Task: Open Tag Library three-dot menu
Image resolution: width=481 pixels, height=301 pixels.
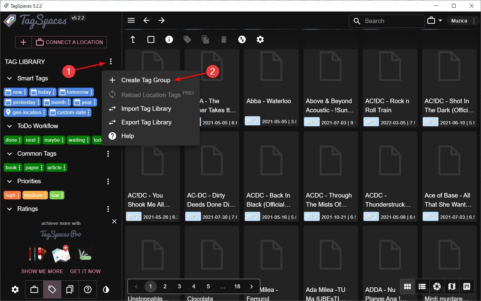Action: [111, 62]
